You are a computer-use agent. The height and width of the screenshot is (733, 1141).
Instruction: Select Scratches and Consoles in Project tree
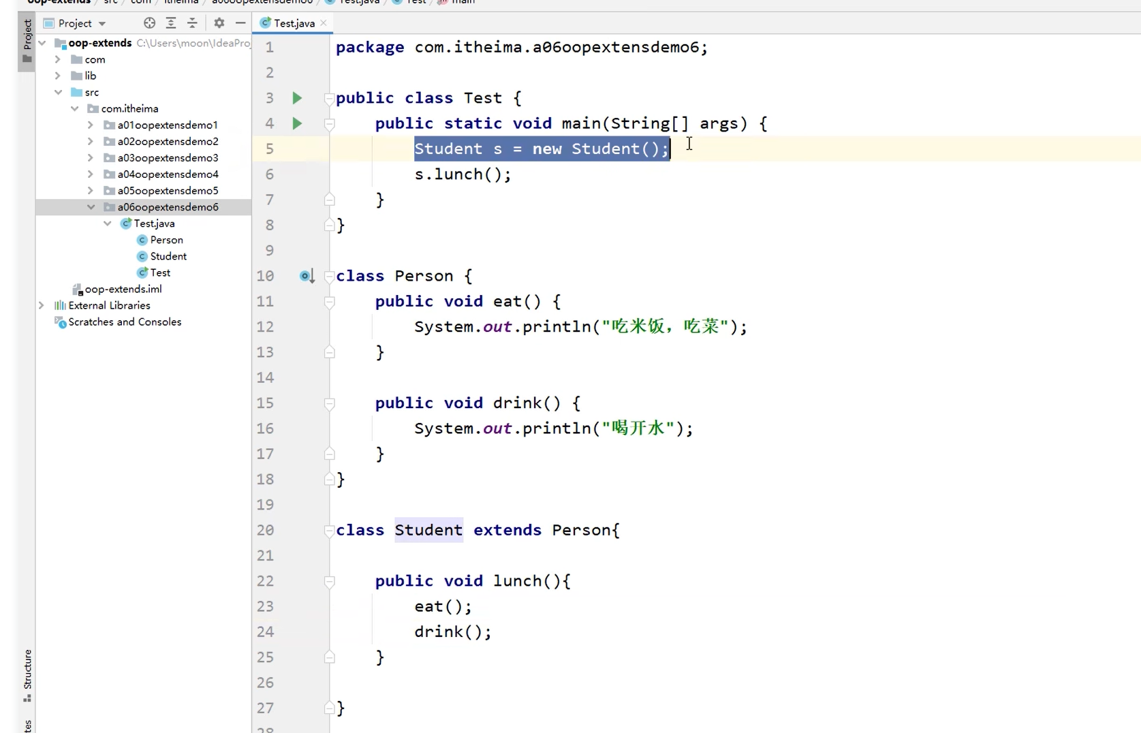(x=124, y=322)
